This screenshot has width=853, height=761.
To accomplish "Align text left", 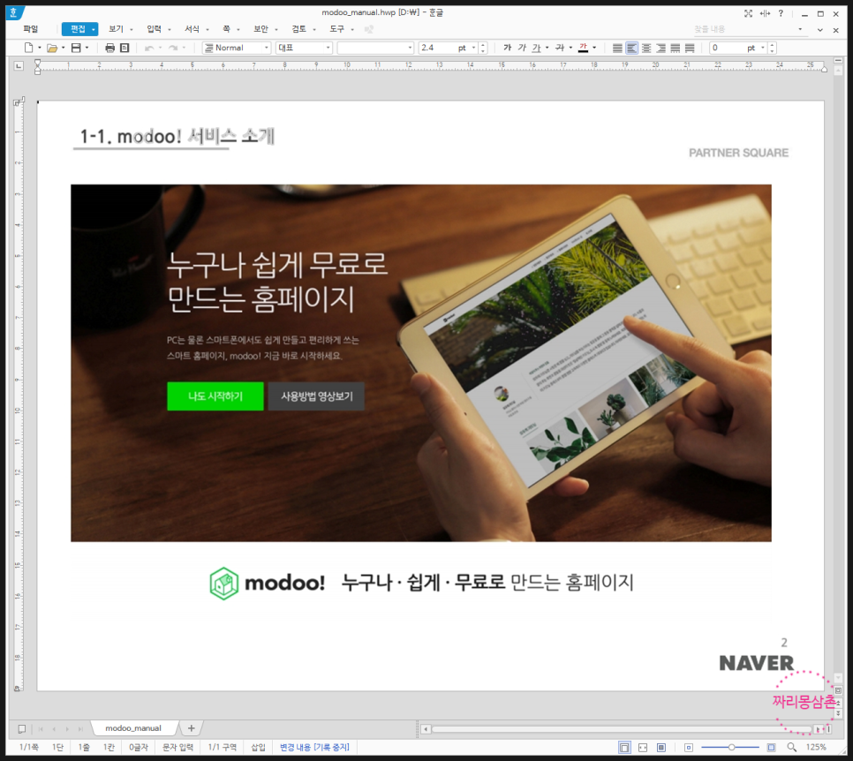I will click(x=631, y=48).
